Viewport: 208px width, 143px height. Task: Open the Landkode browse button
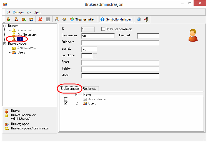point(95,56)
